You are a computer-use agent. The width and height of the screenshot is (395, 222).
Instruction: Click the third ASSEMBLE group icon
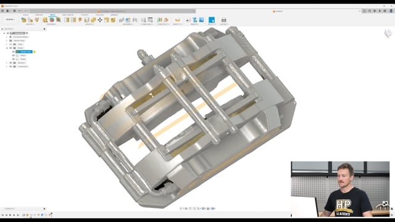135,20
